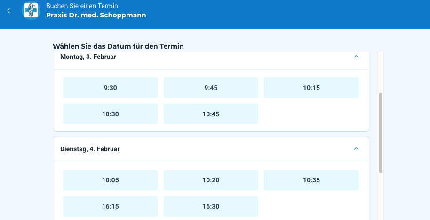The height and width of the screenshot is (220, 430).
Task: Pick the 16:15 afternoon slot
Action: coord(111,206)
